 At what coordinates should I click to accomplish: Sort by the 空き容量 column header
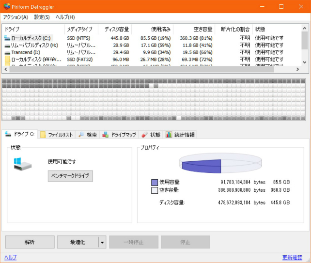pyautogui.click(x=194, y=30)
